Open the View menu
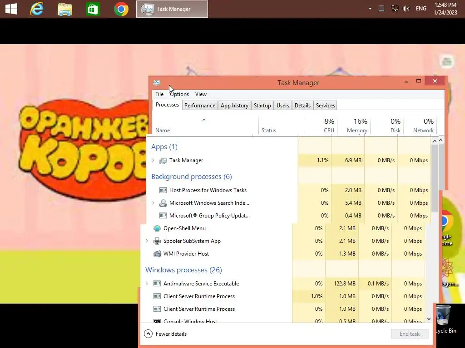 pos(201,94)
